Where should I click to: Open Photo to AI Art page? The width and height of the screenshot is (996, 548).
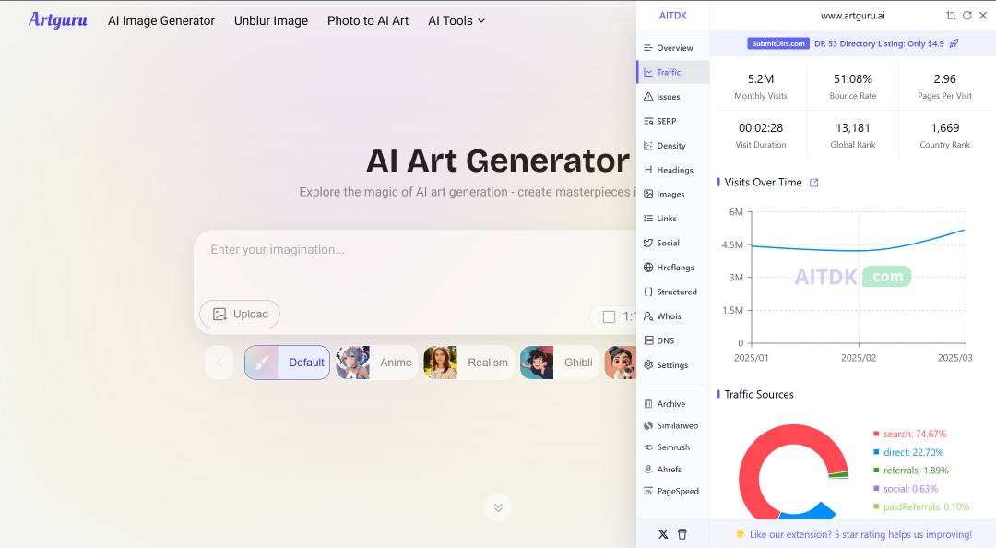(368, 21)
